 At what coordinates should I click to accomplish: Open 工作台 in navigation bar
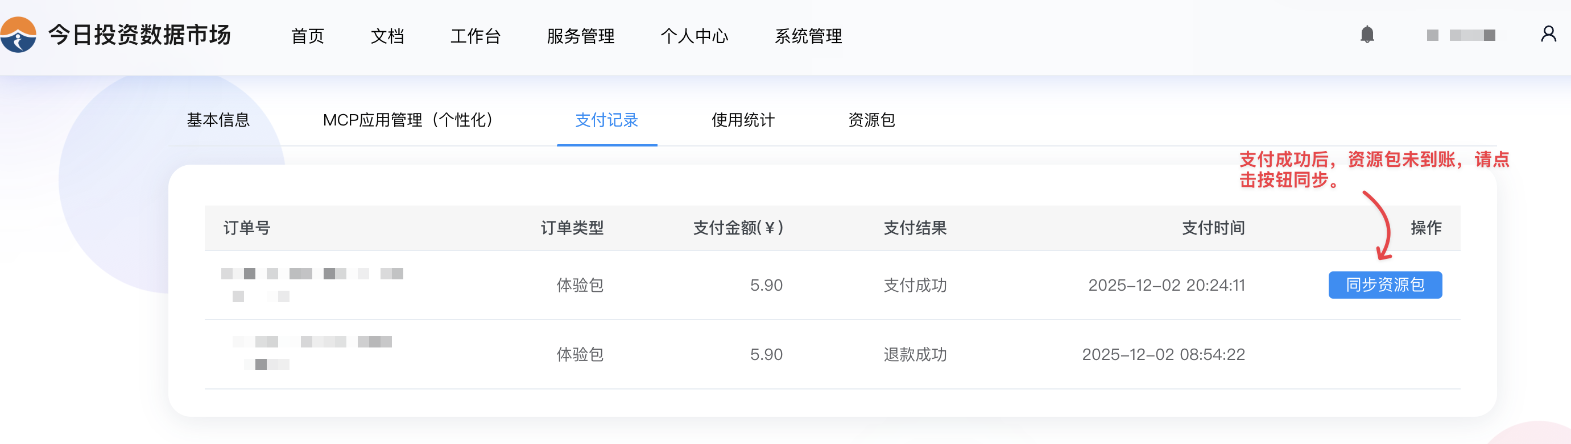[475, 36]
